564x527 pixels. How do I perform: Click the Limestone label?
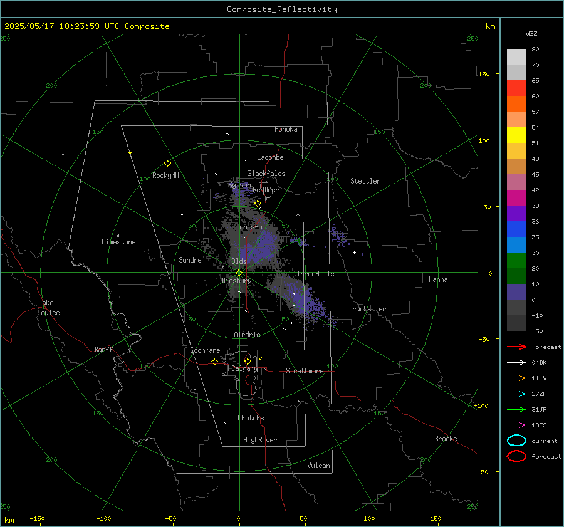(118, 242)
